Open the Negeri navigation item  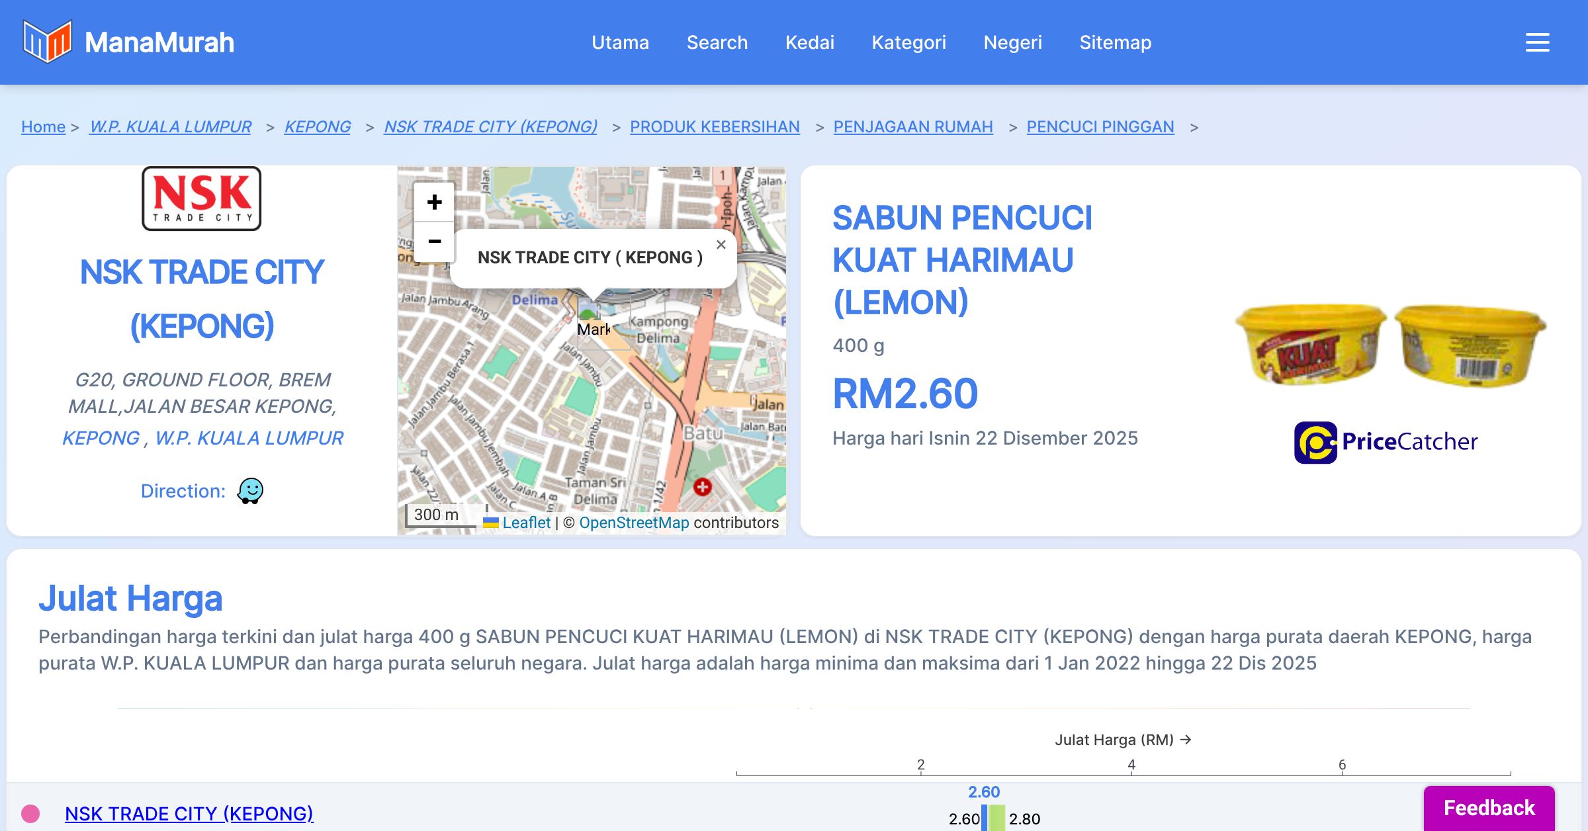[x=1012, y=42]
